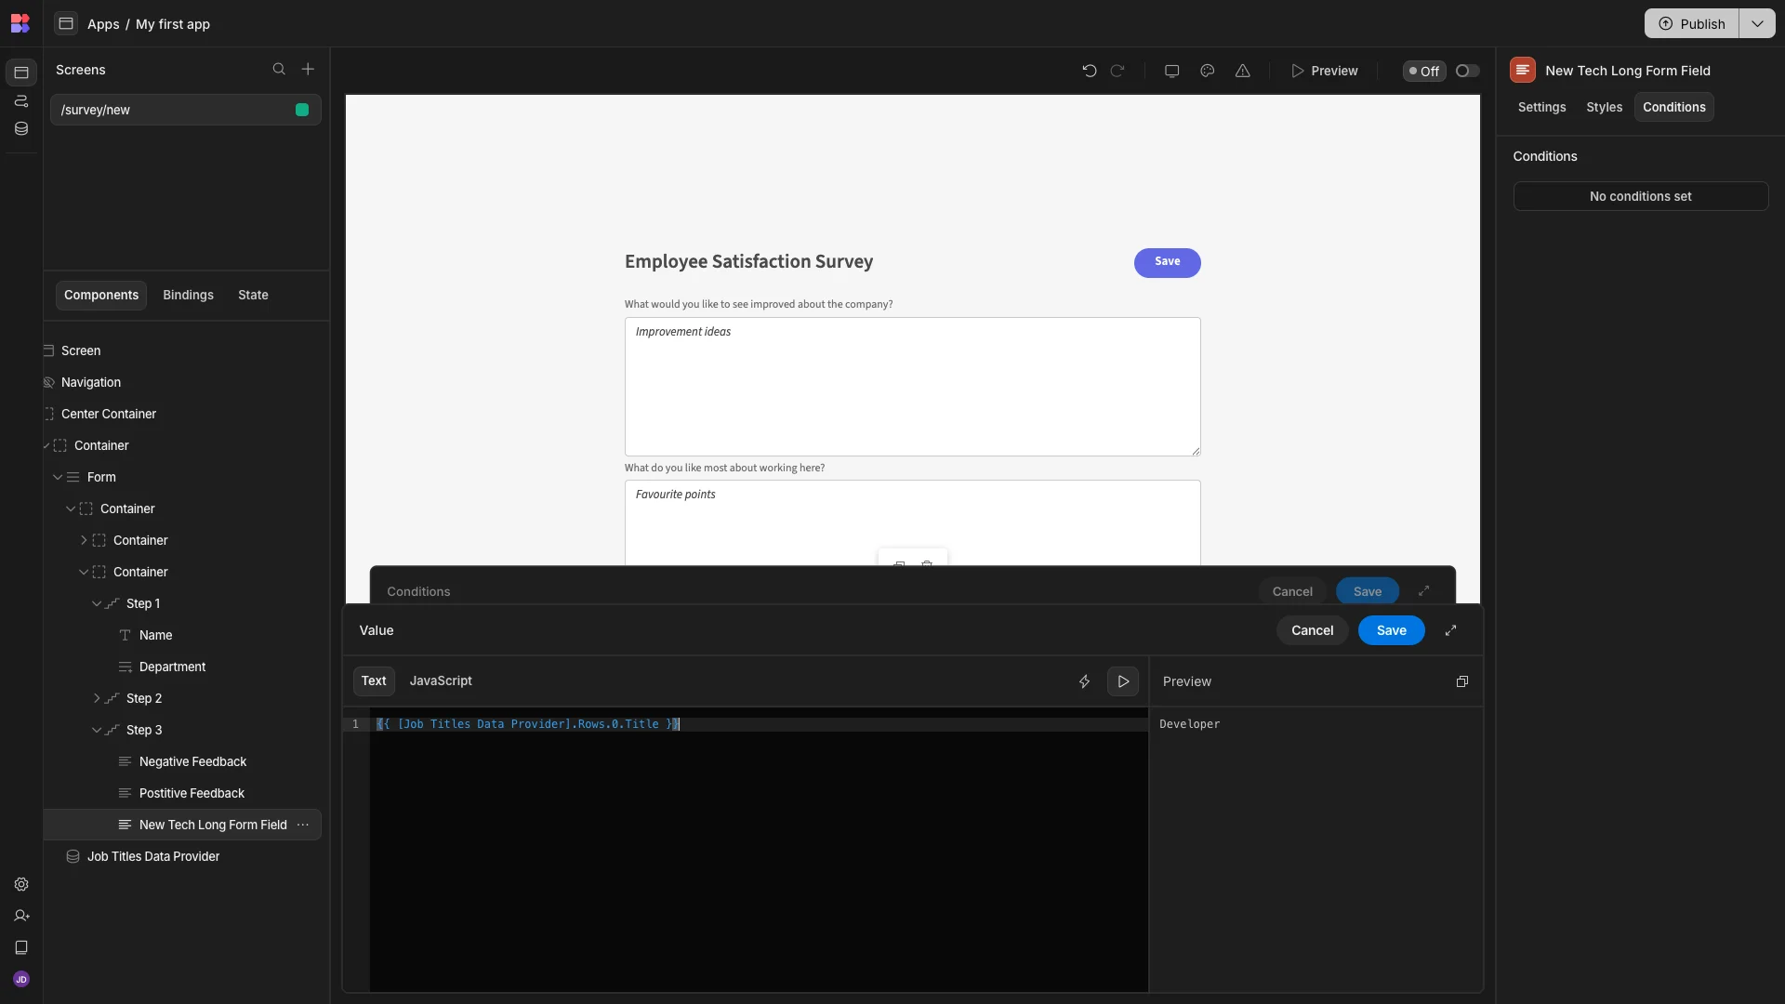Click Save in the Value panel
This screenshot has width=1785, height=1004.
[1391, 630]
